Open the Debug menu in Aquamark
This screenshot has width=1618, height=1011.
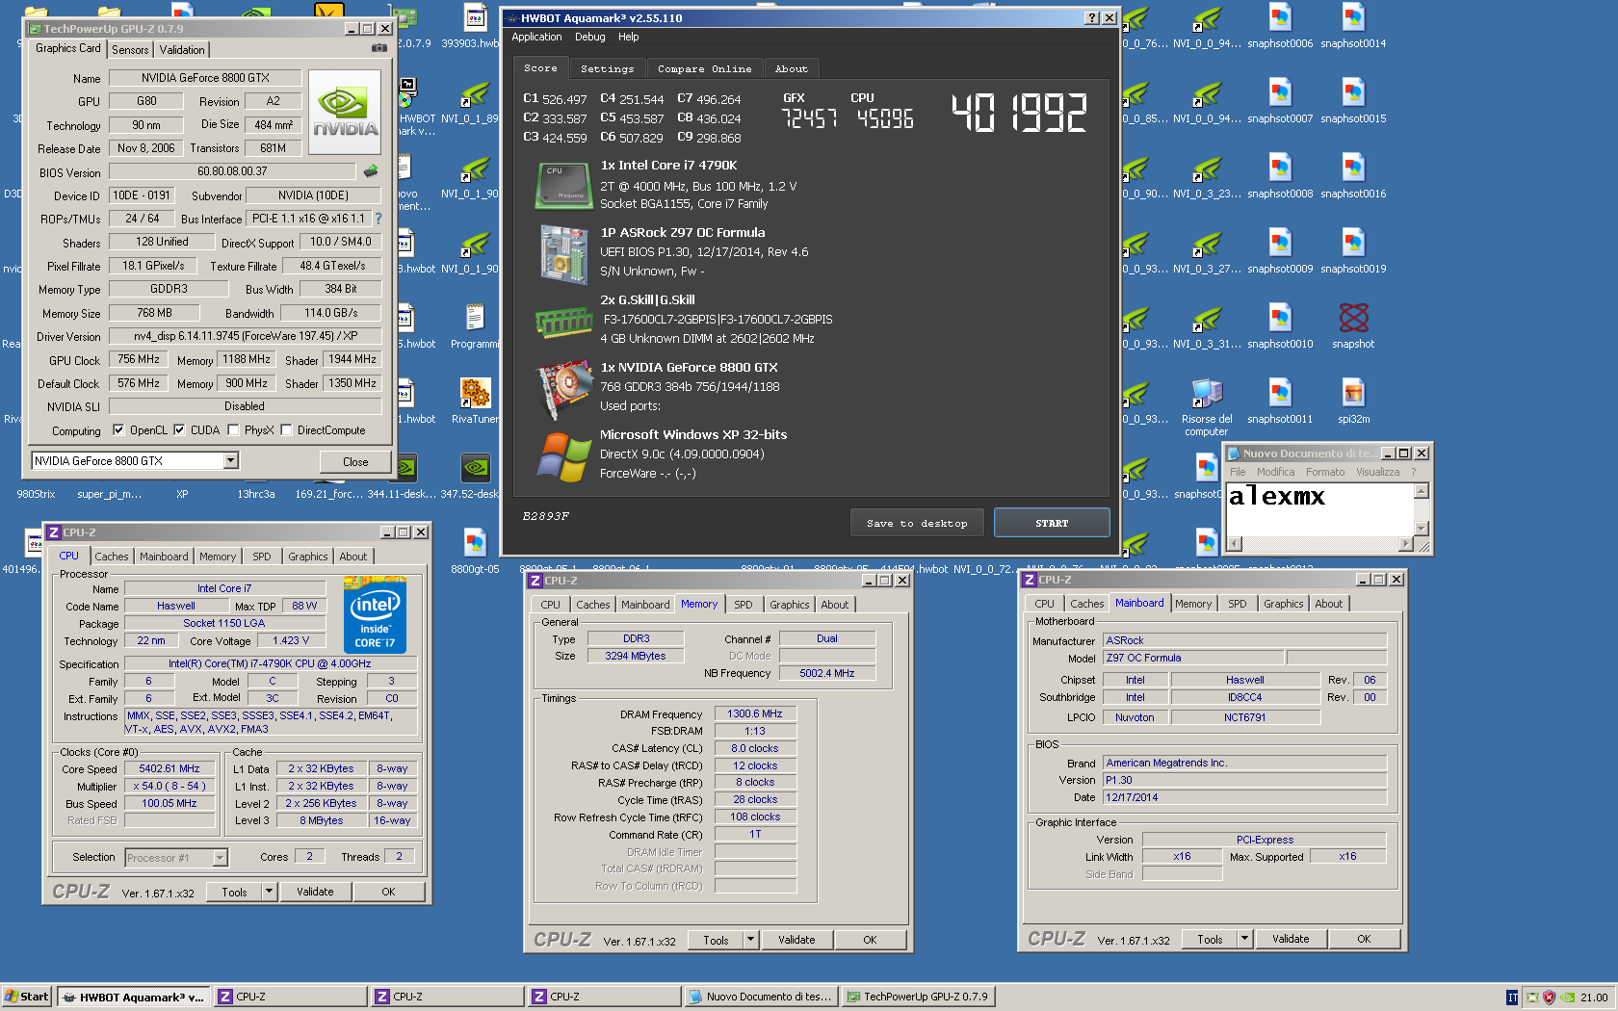[x=590, y=37]
